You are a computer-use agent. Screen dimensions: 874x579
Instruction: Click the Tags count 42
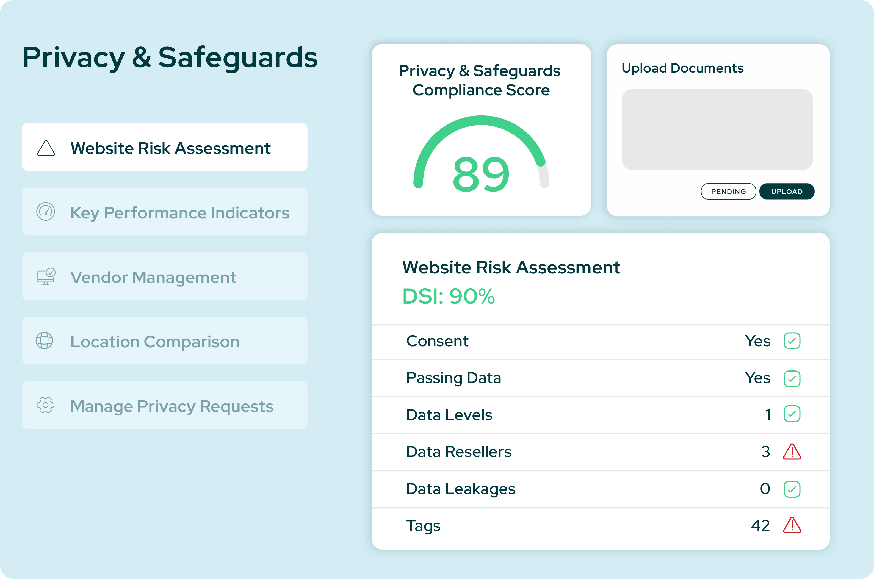pyautogui.click(x=760, y=525)
